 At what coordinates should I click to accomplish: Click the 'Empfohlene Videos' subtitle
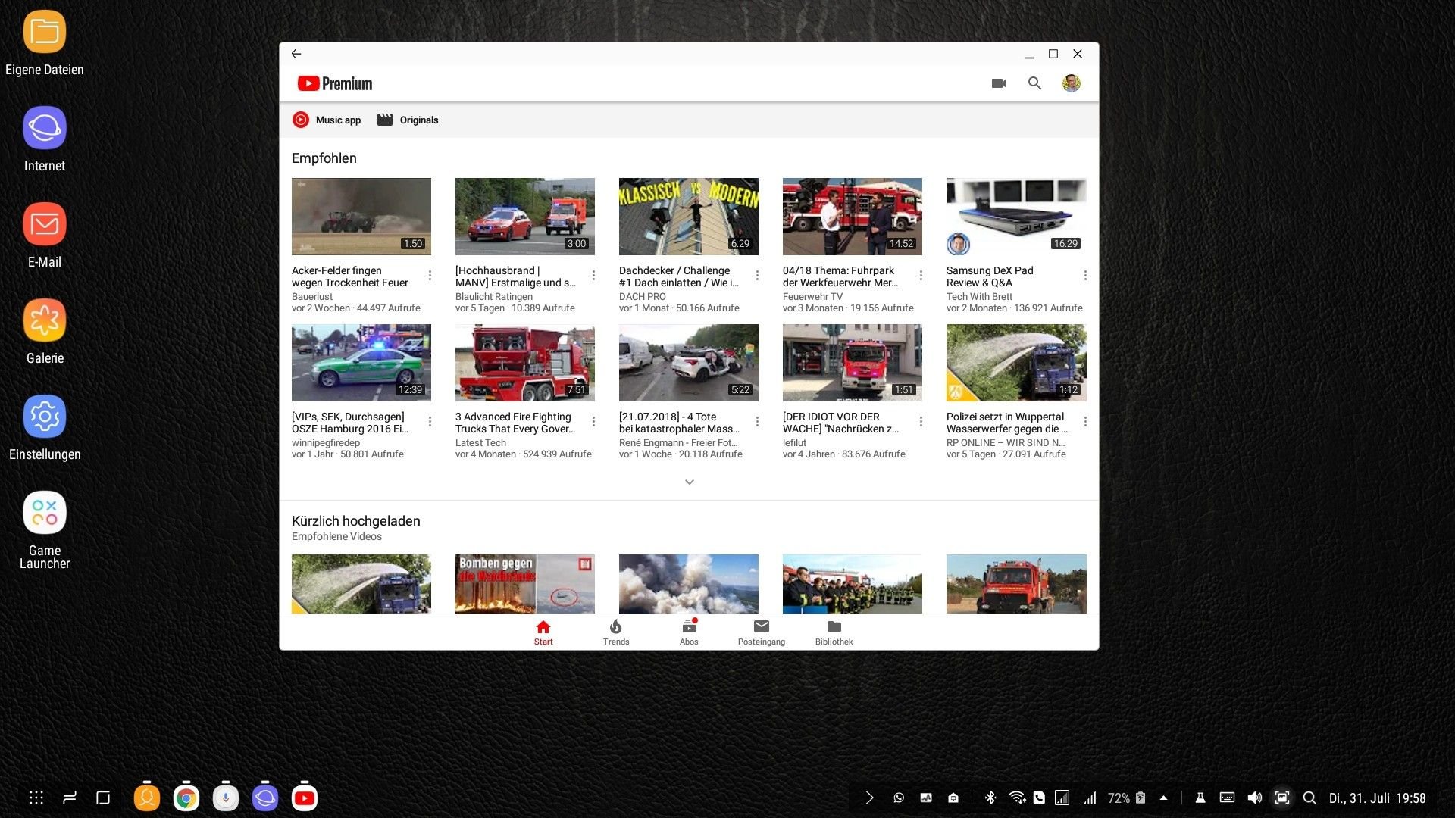point(336,536)
